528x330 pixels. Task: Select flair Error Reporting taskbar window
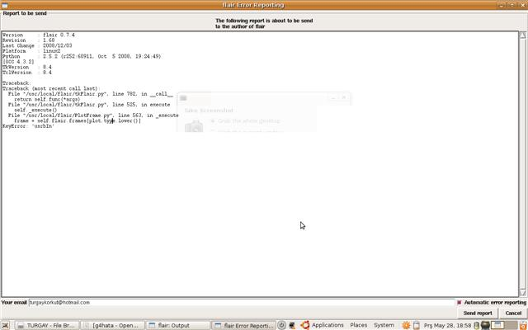tap(244, 325)
